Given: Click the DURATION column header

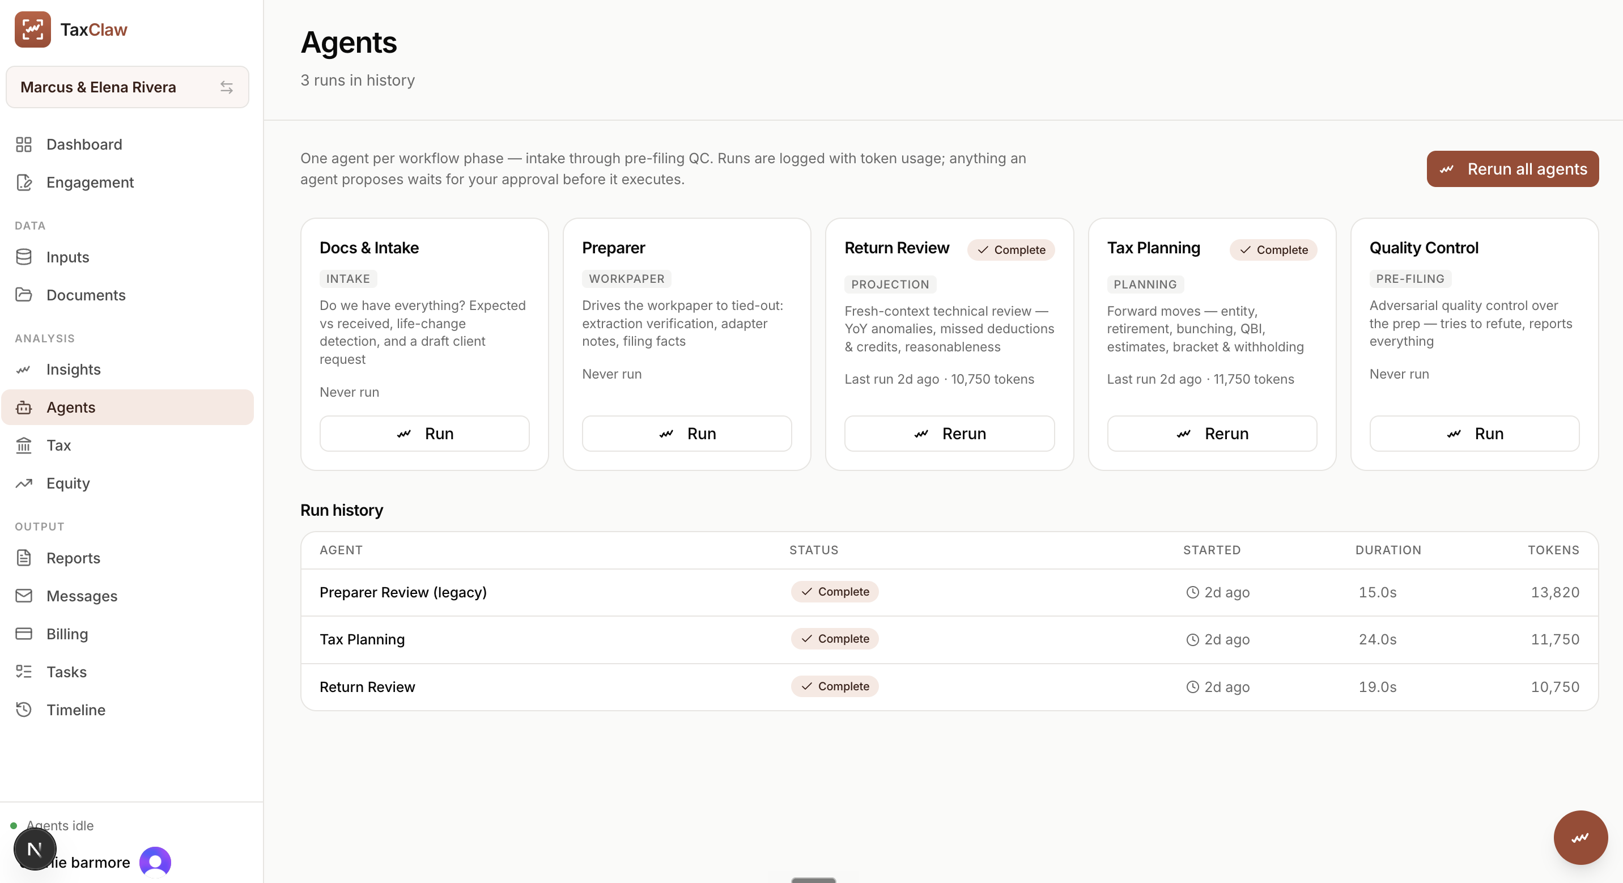Looking at the screenshot, I should [x=1388, y=550].
